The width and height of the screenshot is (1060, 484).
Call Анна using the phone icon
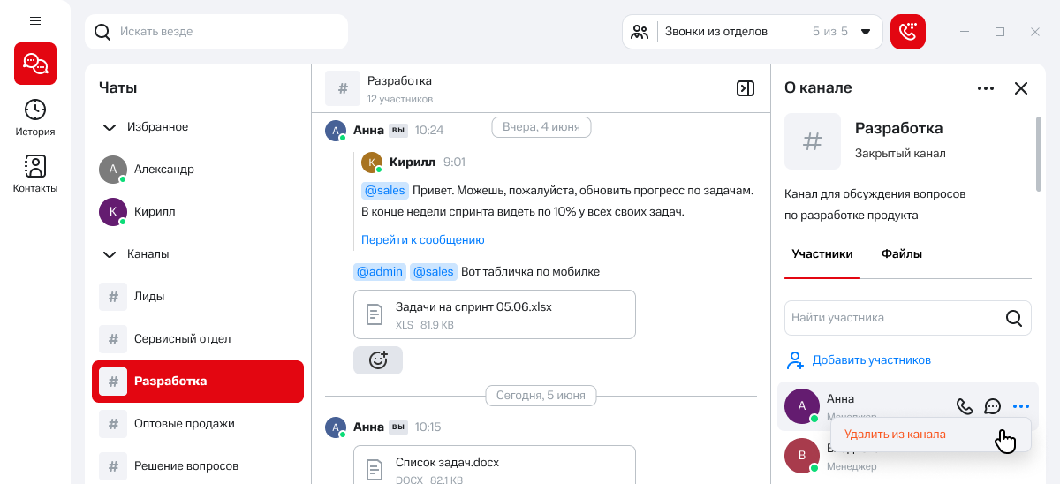tap(965, 406)
